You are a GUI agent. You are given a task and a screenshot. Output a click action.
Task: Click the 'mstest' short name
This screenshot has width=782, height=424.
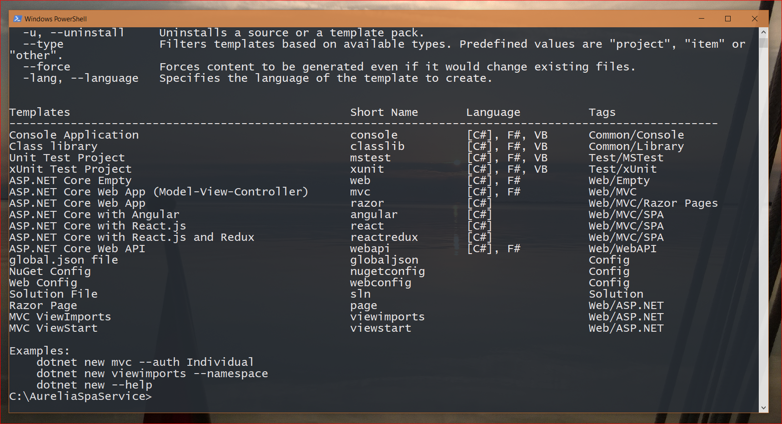[x=371, y=158]
